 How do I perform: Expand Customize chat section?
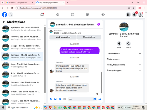(124, 54)
